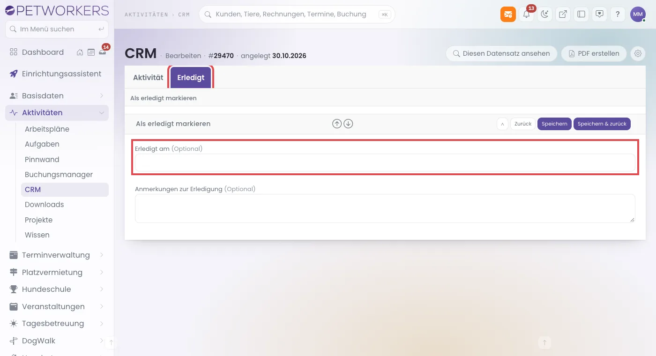Screen dimensions: 656x356
Task: Open Downloads in the sidebar
Action: coord(65,204)
